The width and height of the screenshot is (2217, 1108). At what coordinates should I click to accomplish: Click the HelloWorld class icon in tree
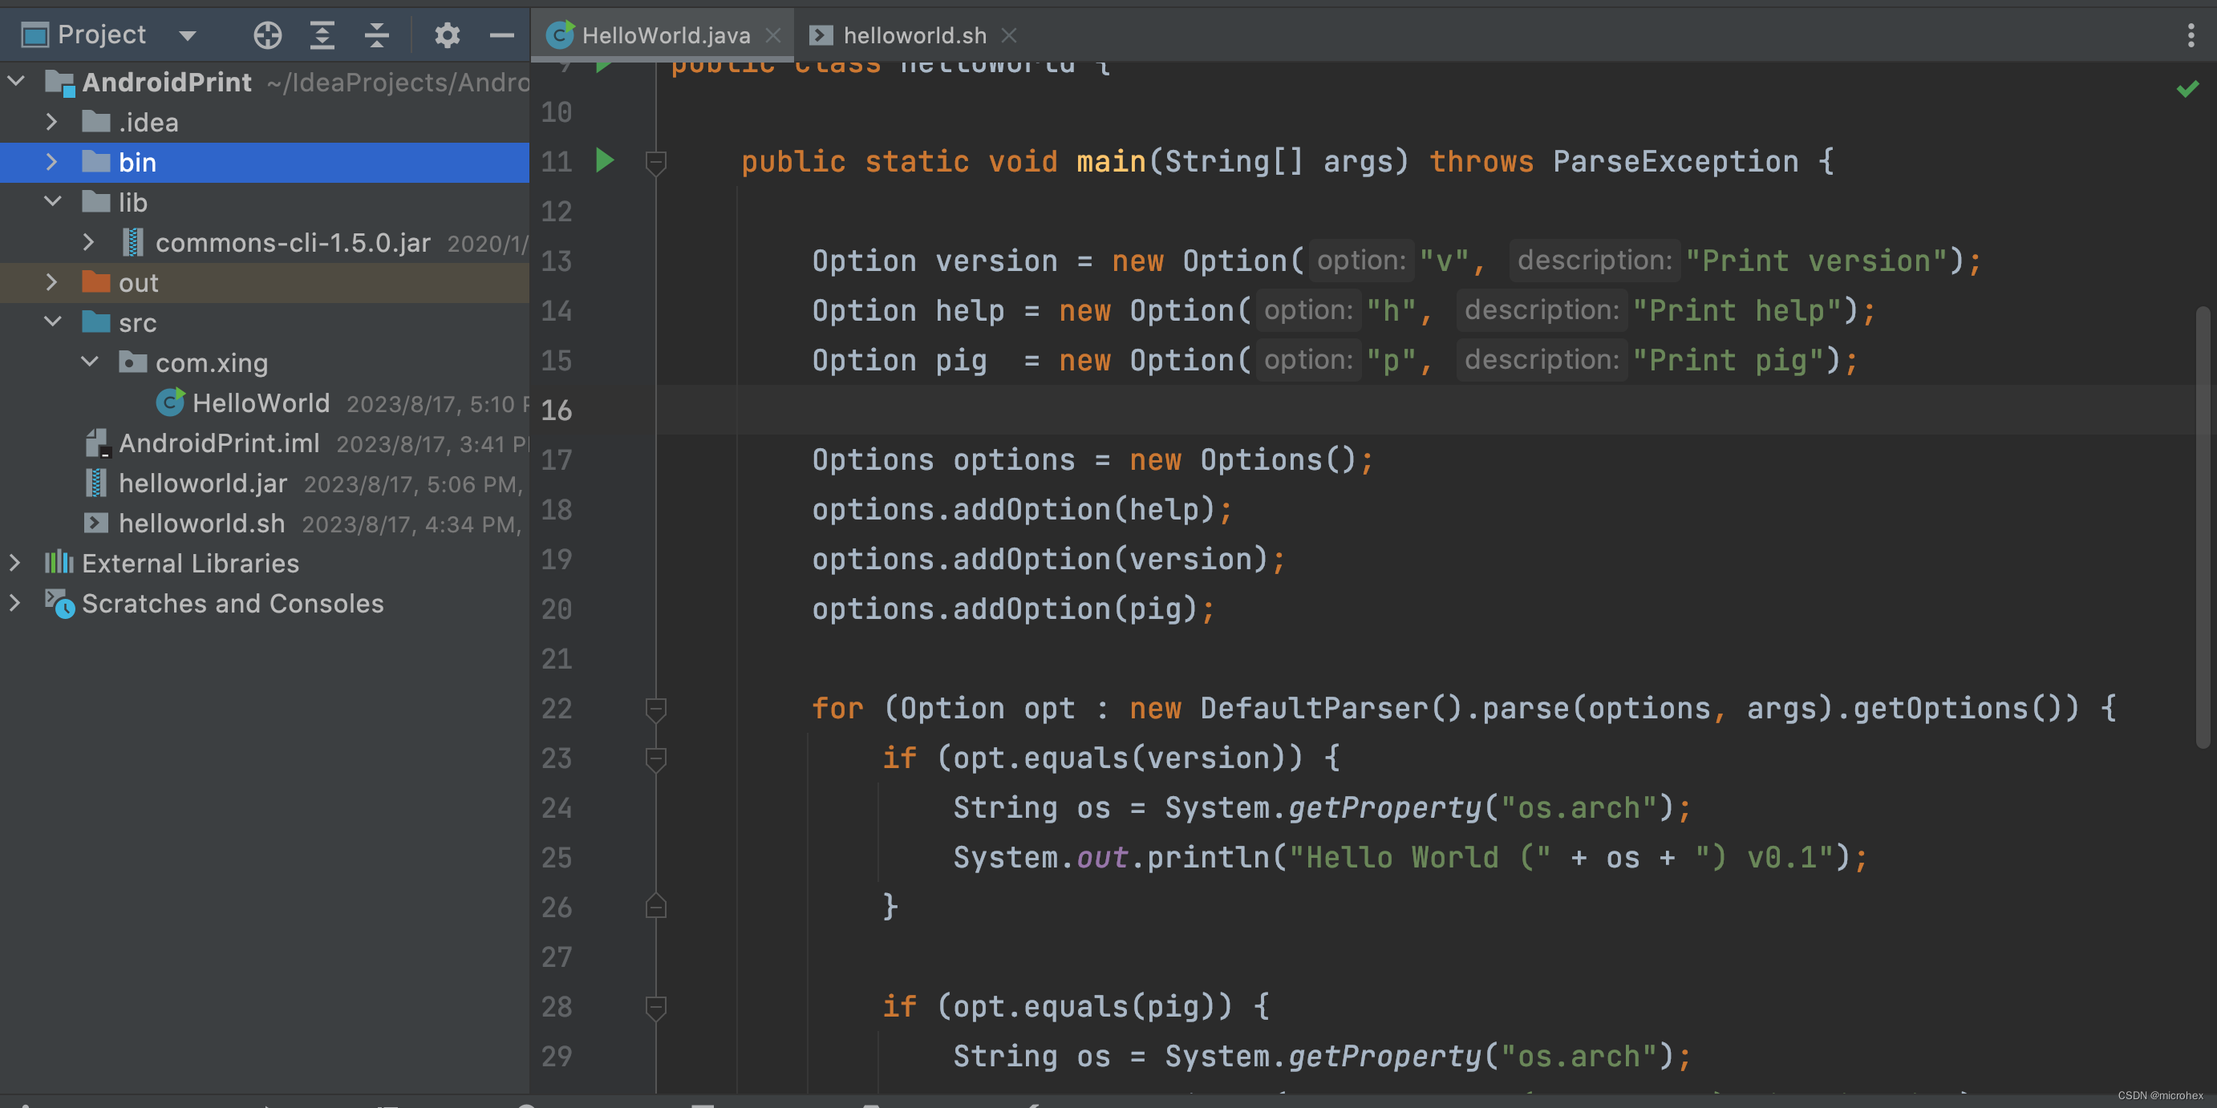[x=170, y=402]
